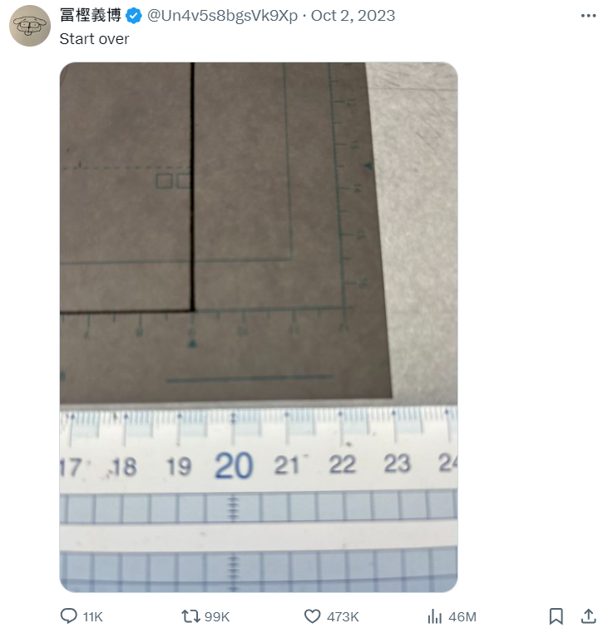This screenshot has height=633, width=613.
Task: Click the 473K likes count
Action: coord(343,617)
